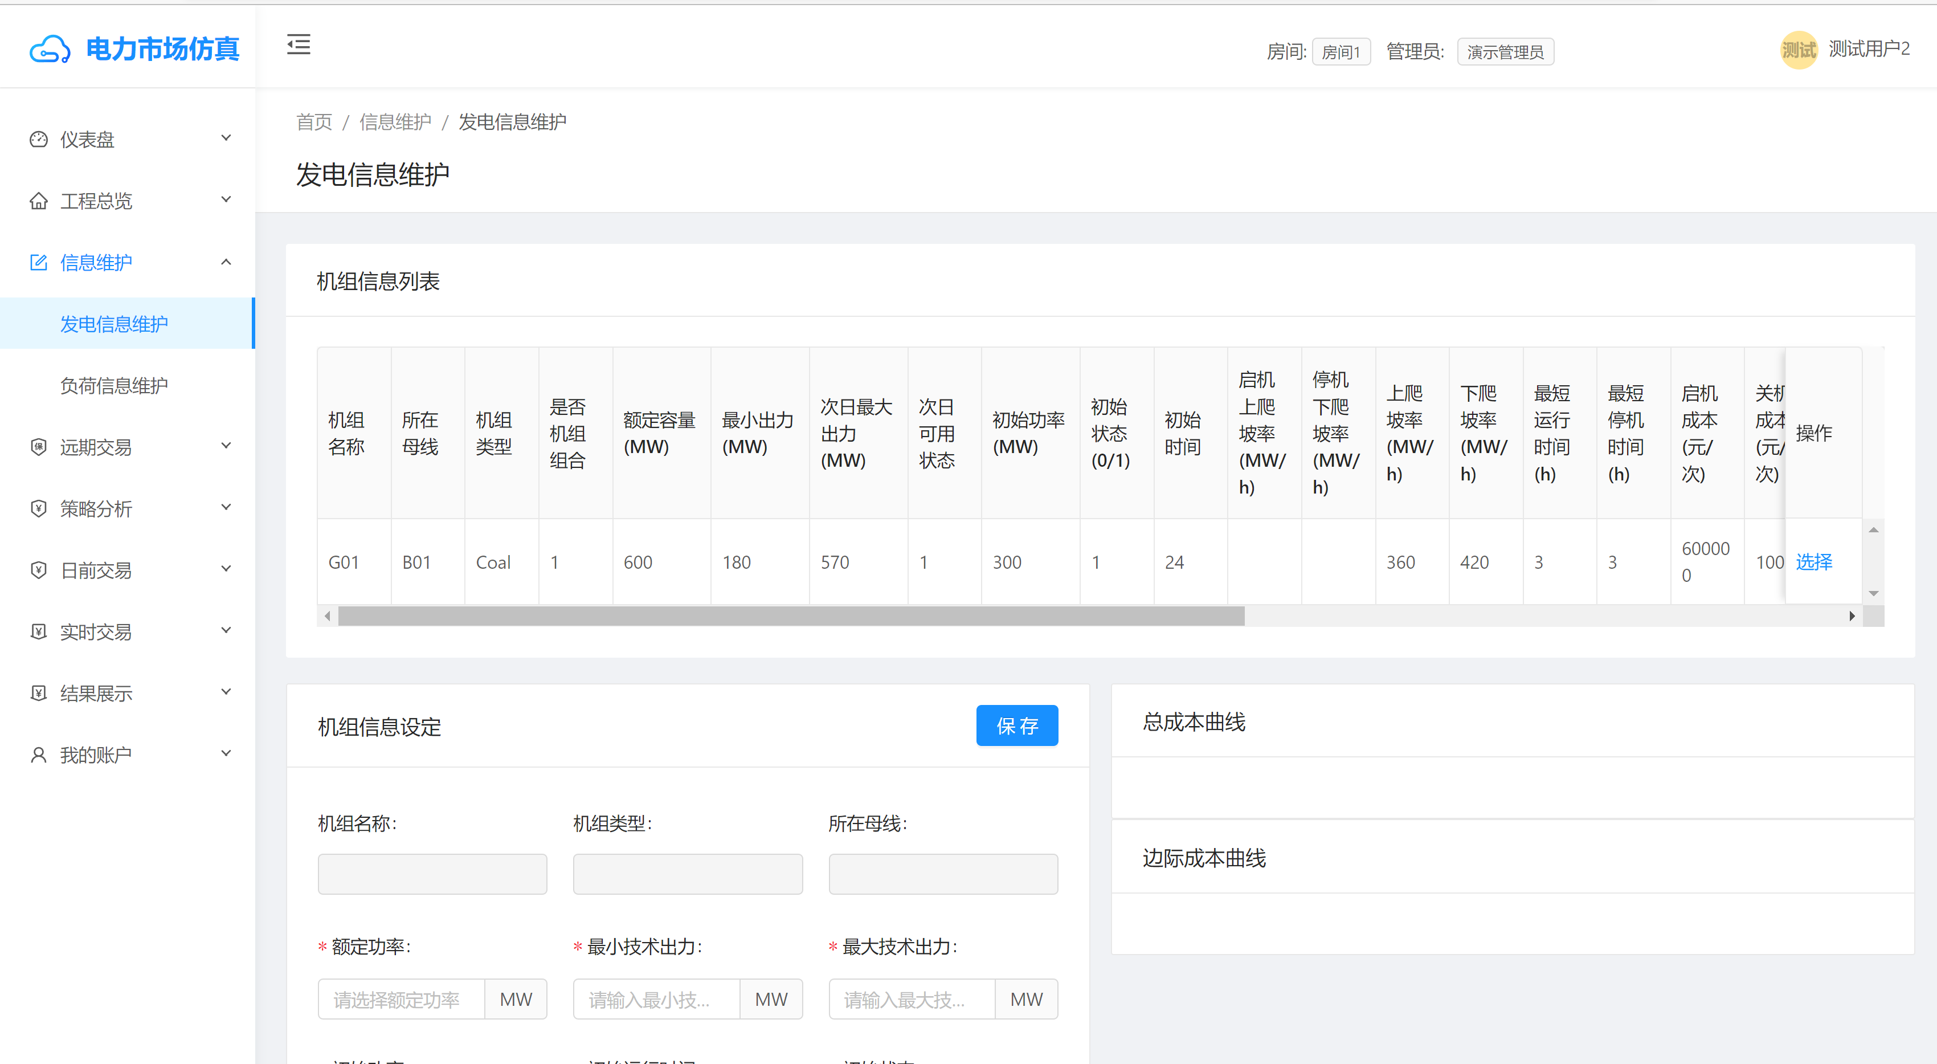Click the 电力市场仿真 title text

(162, 49)
